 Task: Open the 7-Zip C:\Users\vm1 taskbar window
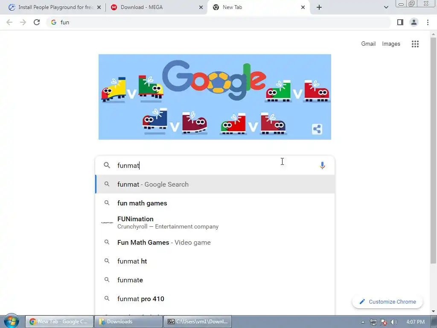tap(197, 322)
